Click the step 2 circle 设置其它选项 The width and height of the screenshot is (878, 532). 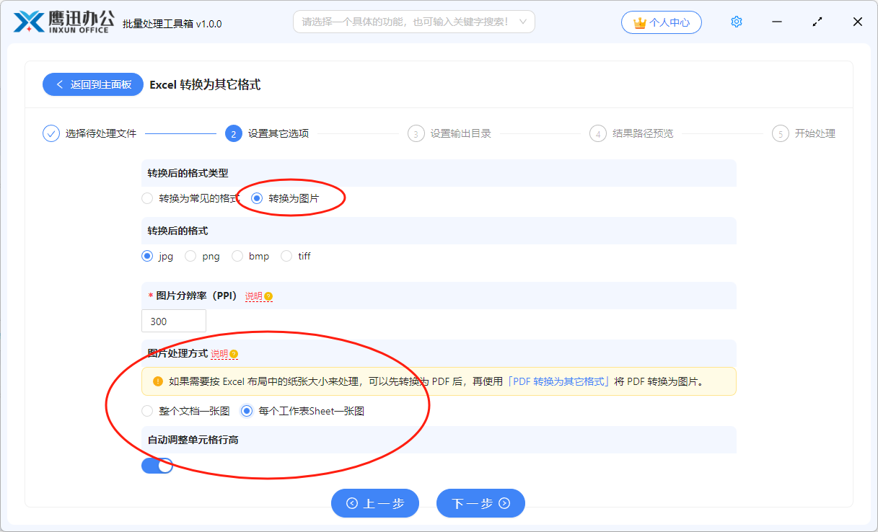(x=233, y=133)
